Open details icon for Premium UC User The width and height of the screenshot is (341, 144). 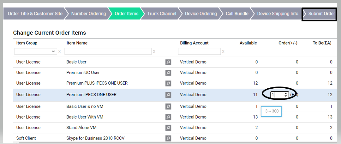tap(168, 73)
